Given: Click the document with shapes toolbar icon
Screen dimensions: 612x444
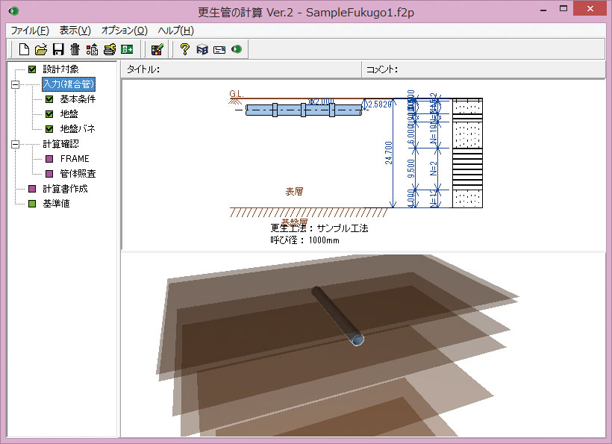Looking at the screenshot, I should click(x=92, y=49).
